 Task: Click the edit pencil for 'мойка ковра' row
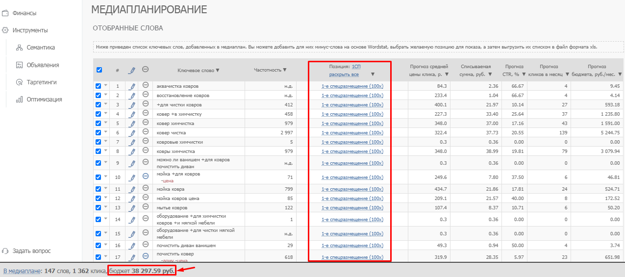pos(131,189)
